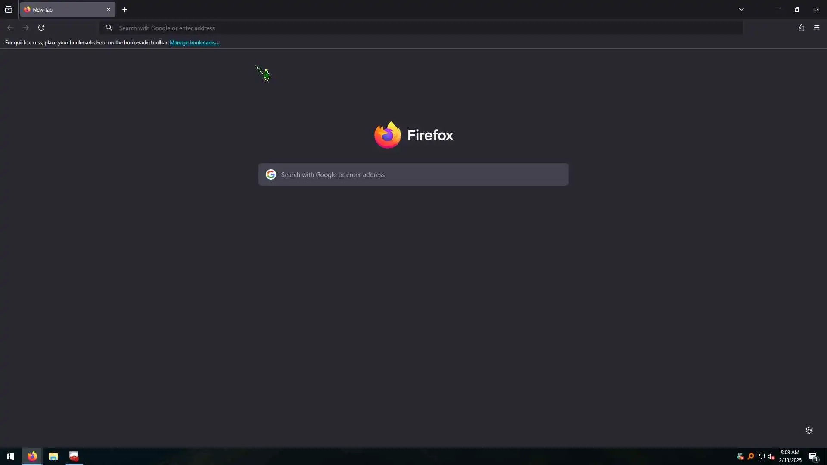This screenshot has width=827, height=465.
Task: Click the Google logo in search box
Action: pos(271,174)
